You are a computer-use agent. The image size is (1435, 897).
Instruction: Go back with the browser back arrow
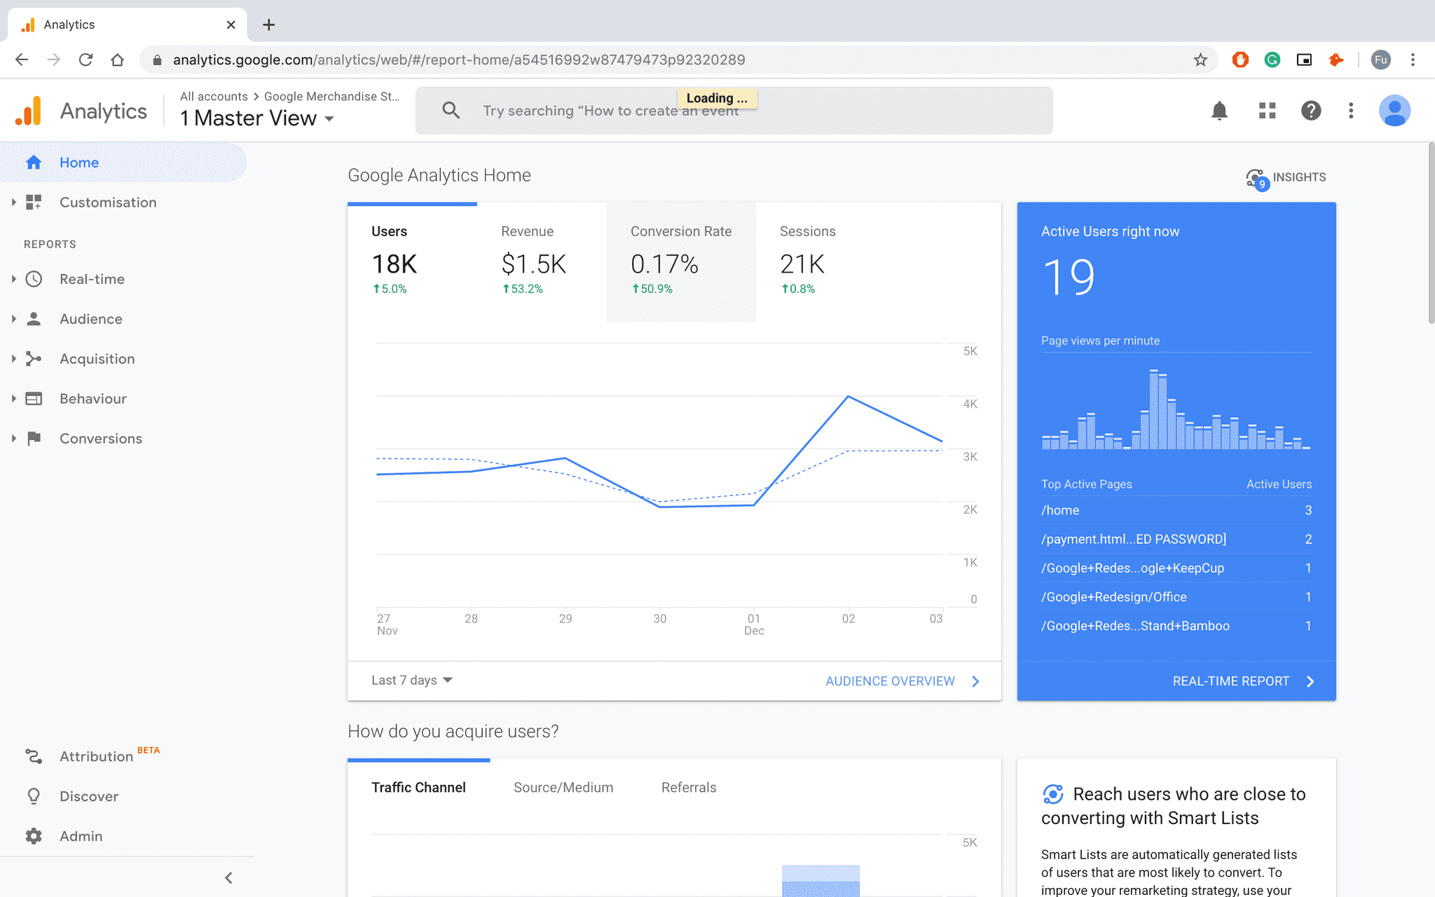22,60
